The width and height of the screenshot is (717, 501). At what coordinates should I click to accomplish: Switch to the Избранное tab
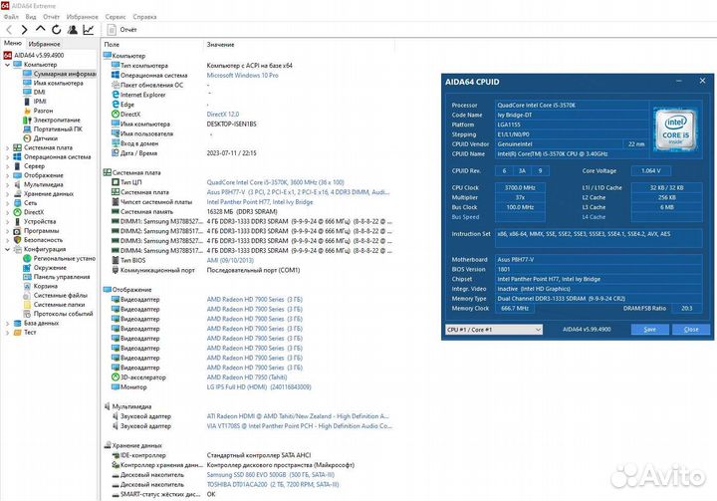click(x=44, y=44)
